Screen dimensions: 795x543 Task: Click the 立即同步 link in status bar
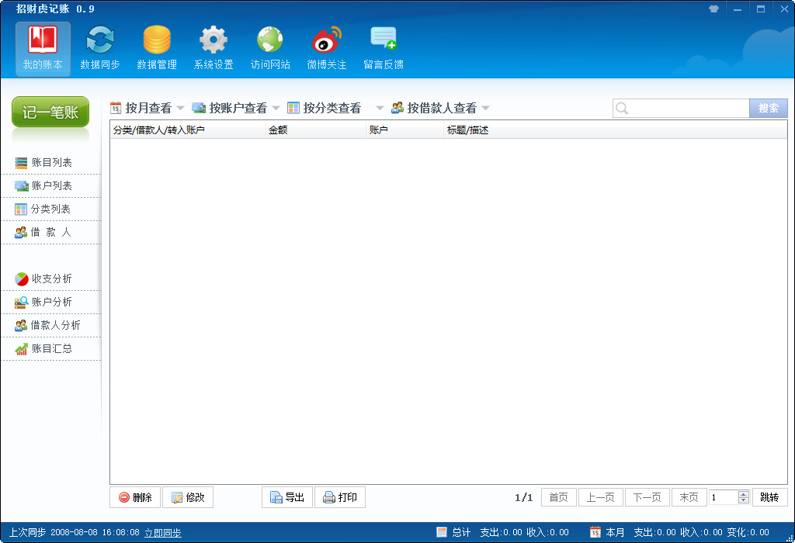[x=163, y=533]
